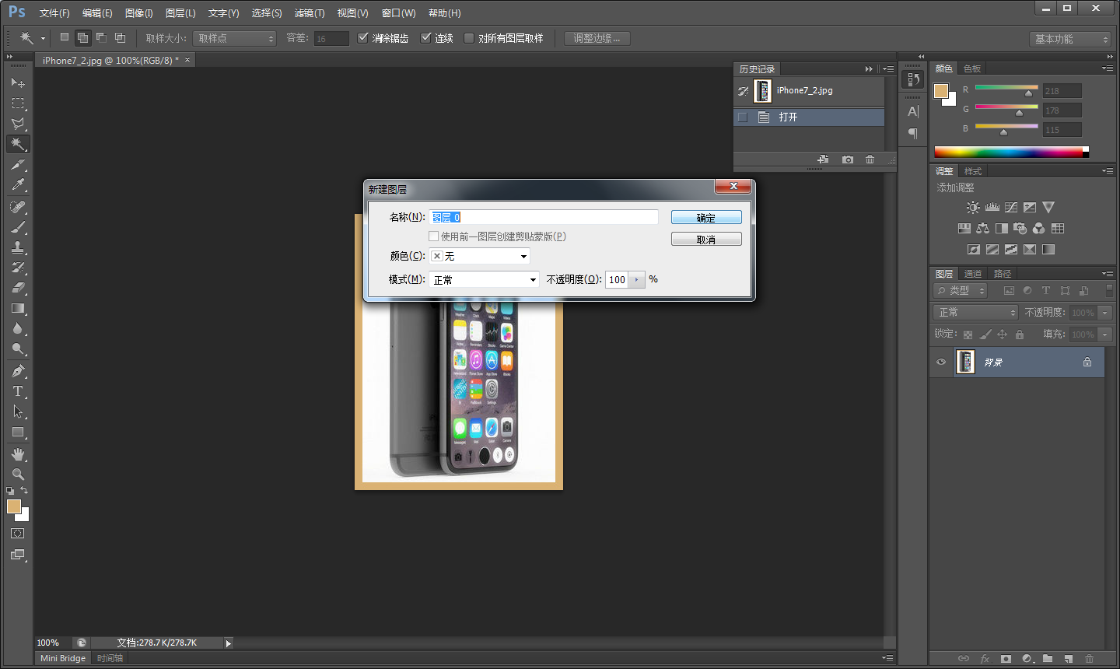This screenshot has width=1120, height=669.
Task: Toggle the contiguous checkbox
Action: pyautogui.click(x=426, y=38)
